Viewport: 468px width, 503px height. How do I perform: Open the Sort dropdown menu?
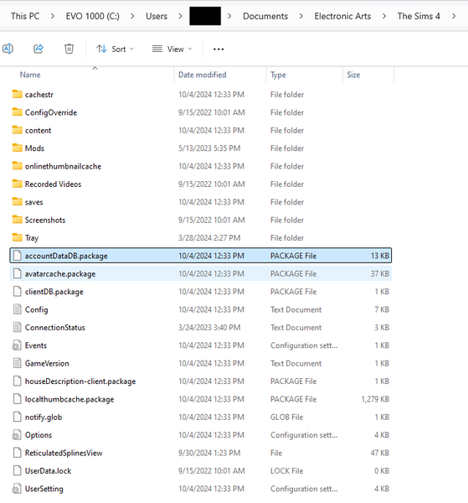coord(115,49)
